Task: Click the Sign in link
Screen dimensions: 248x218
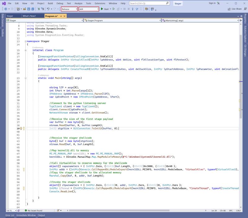Action: pyautogui.click(x=212, y=3)
